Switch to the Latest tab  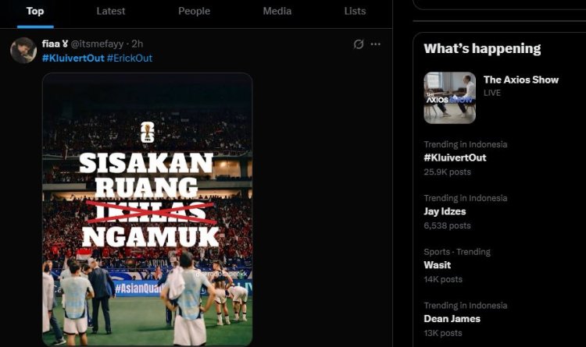[110, 11]
